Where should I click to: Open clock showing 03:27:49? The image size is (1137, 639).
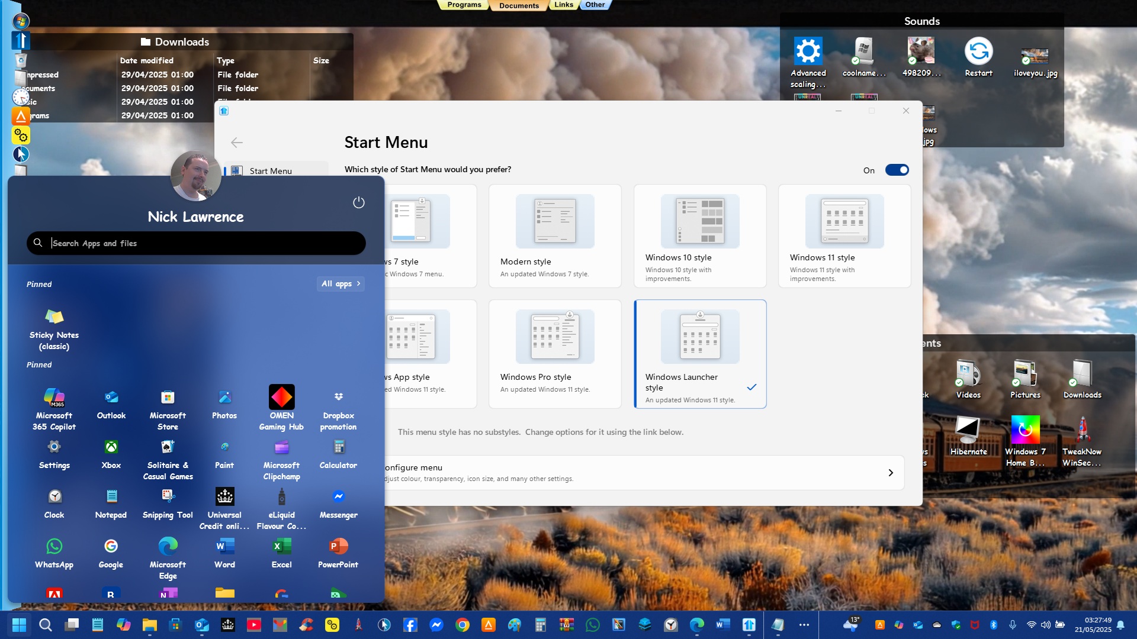[1093, 625]
